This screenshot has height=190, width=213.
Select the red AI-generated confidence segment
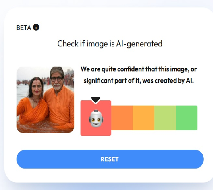tap(96, 118)
